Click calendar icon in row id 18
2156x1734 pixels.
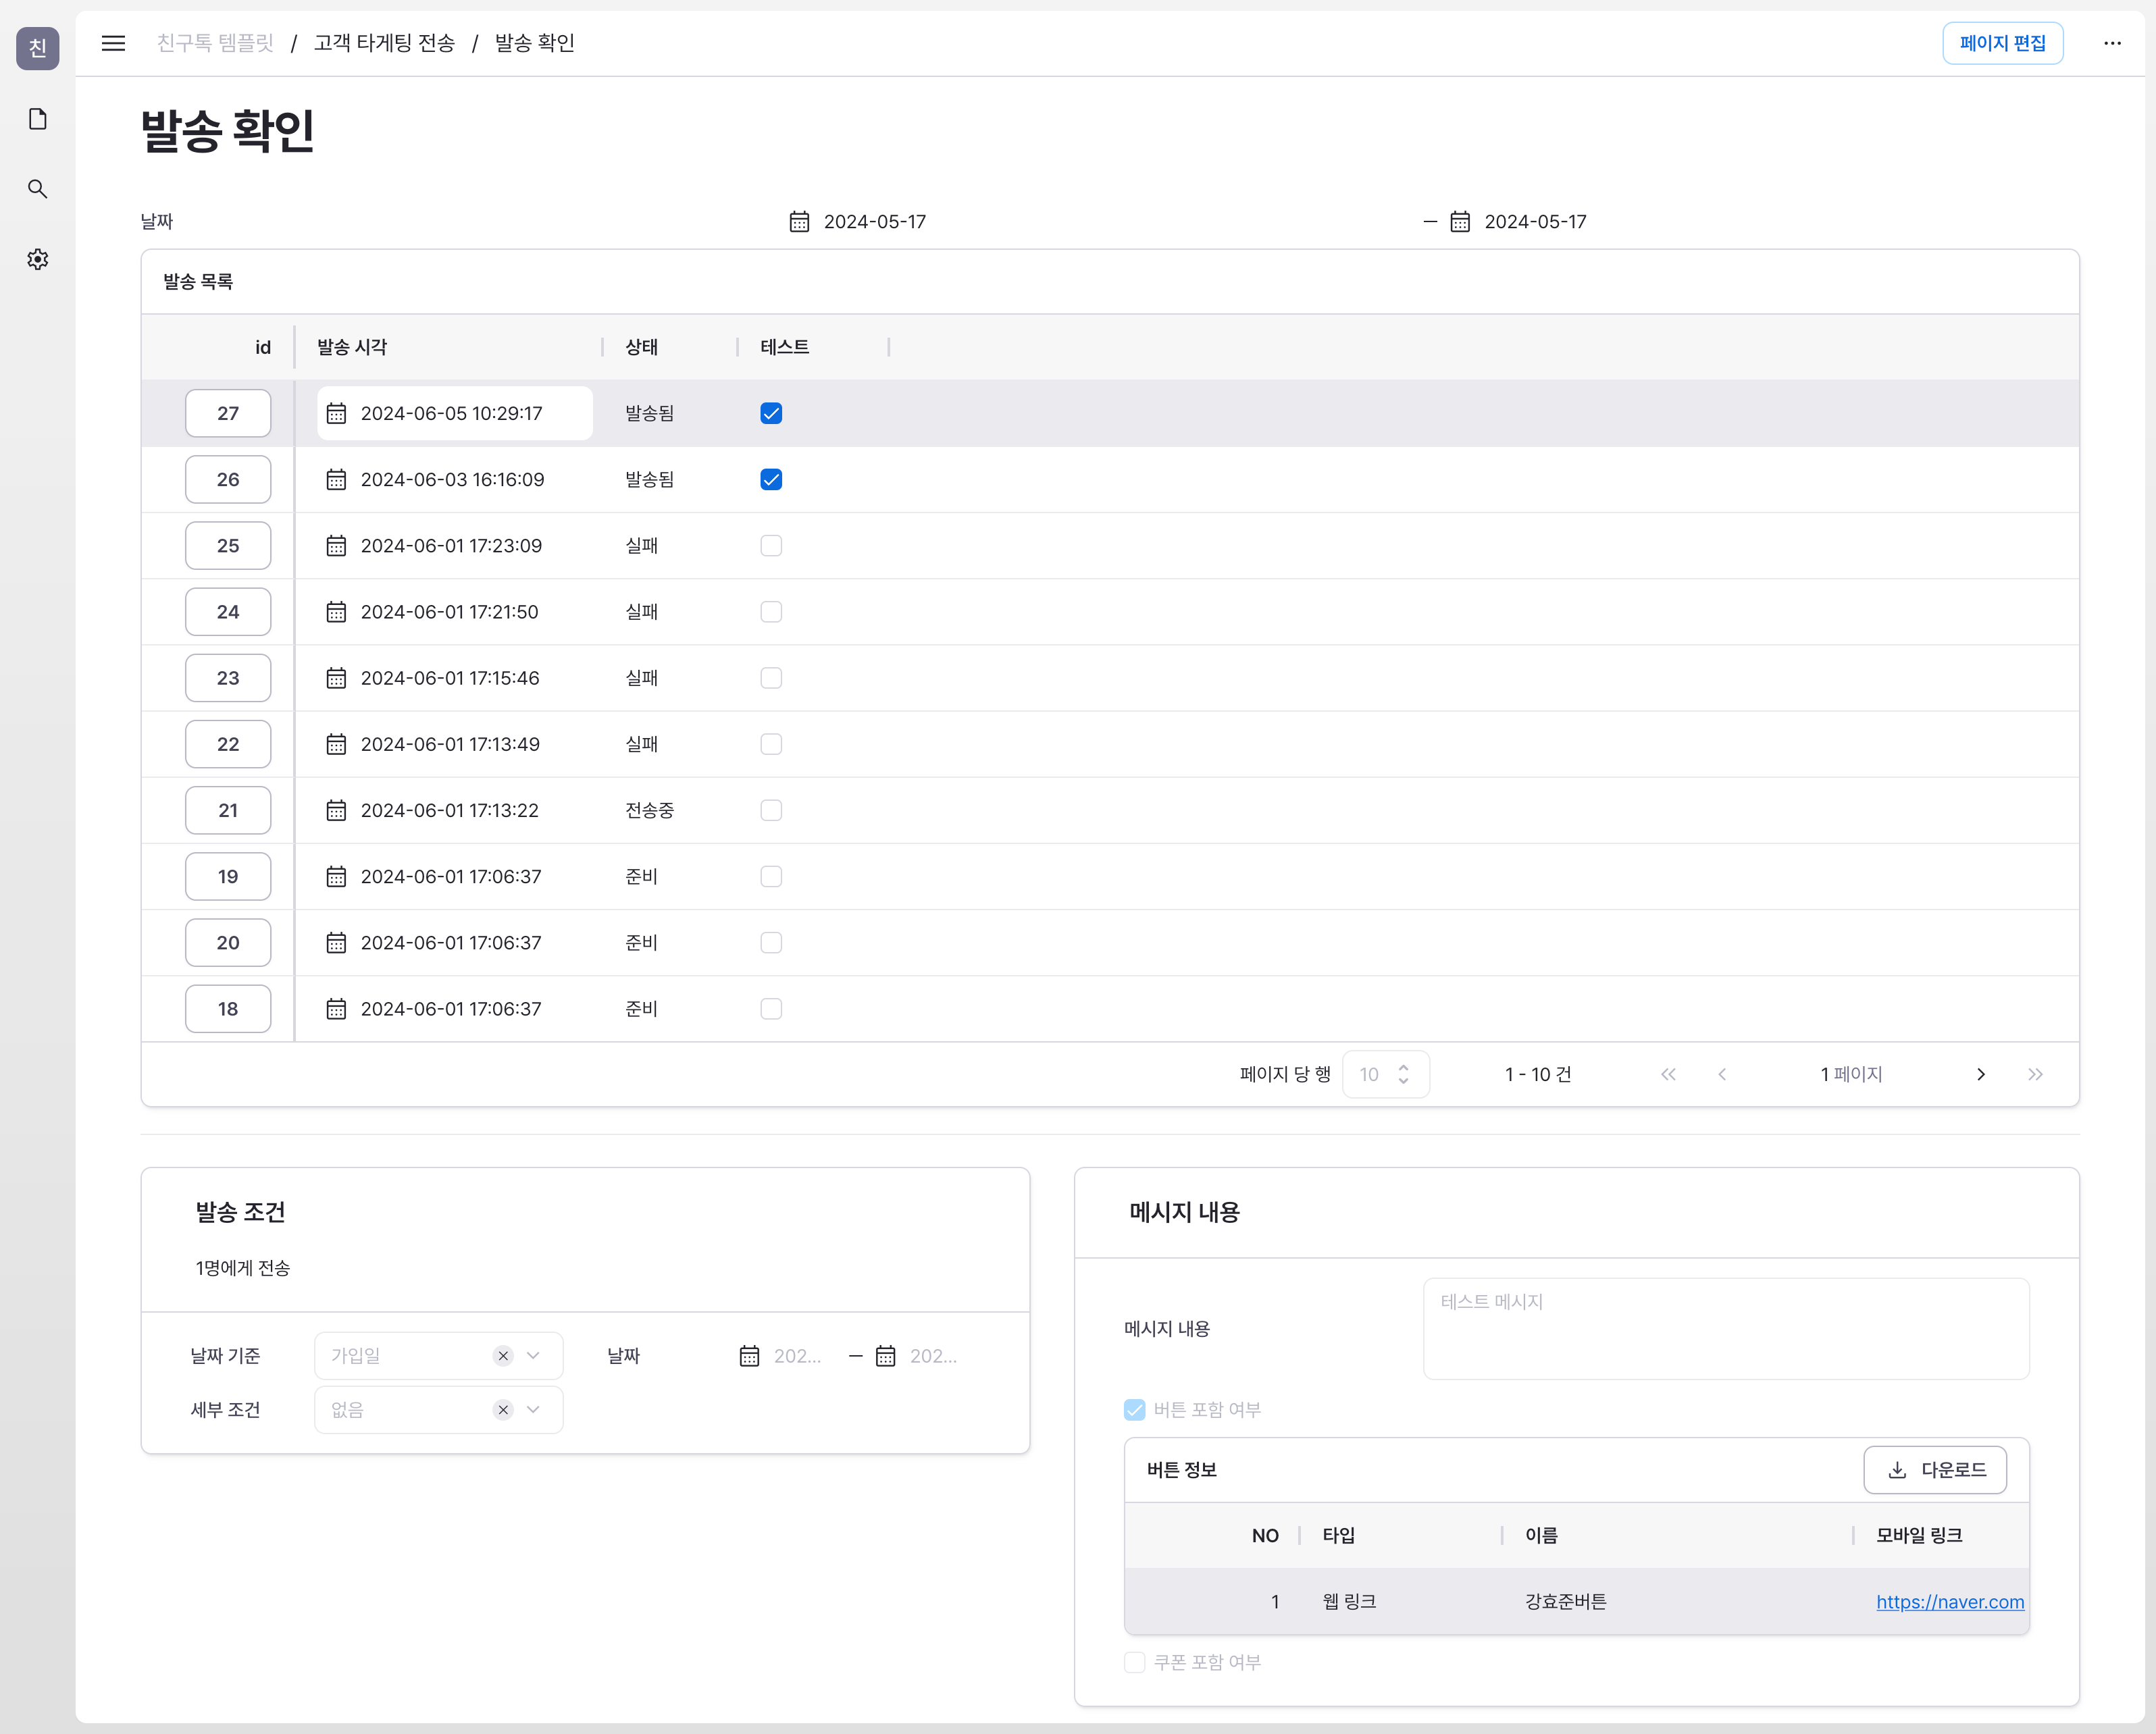[336, 1009]
